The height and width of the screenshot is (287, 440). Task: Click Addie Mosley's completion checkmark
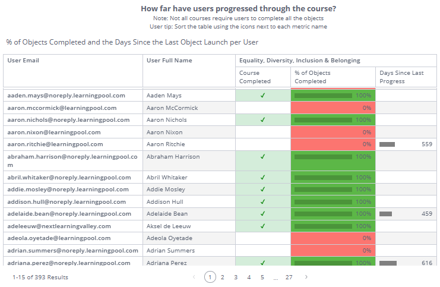click(x=262, y=190)
